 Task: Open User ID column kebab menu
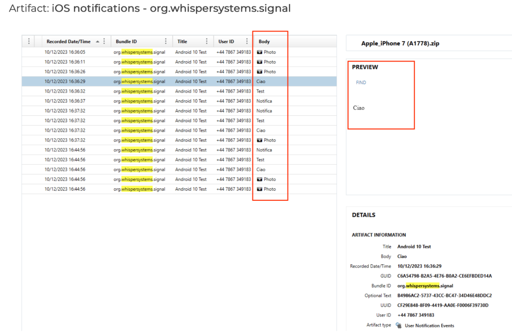coord(246,42)
